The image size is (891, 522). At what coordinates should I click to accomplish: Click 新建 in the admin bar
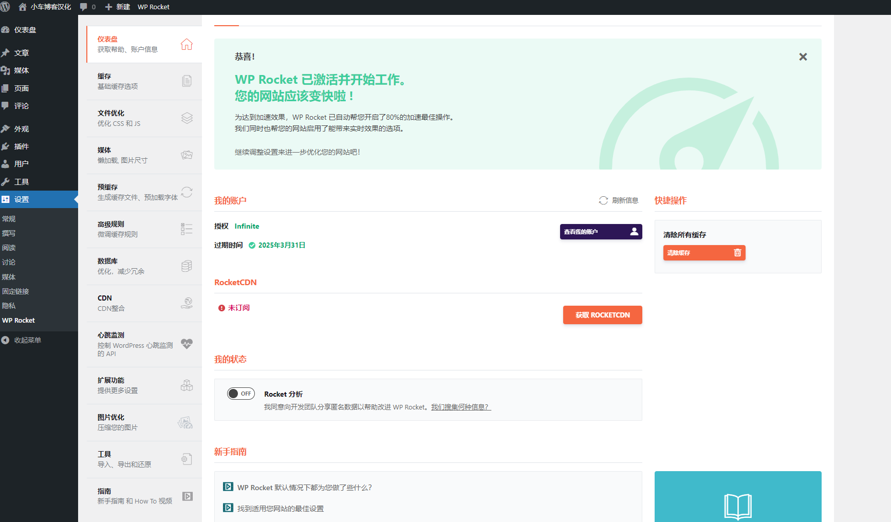(118, 7)
